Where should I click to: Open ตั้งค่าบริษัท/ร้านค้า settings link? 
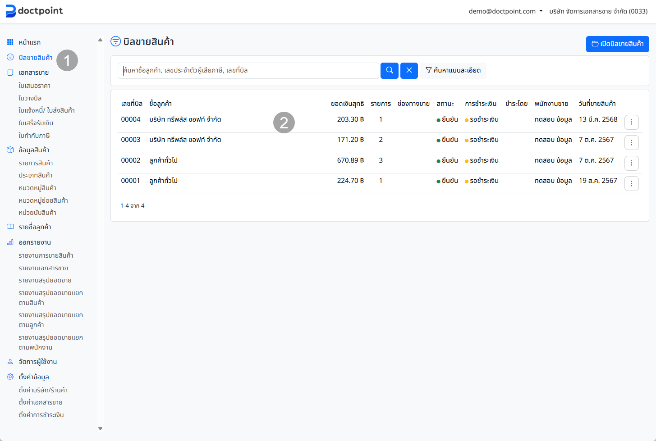click(43, 390)
